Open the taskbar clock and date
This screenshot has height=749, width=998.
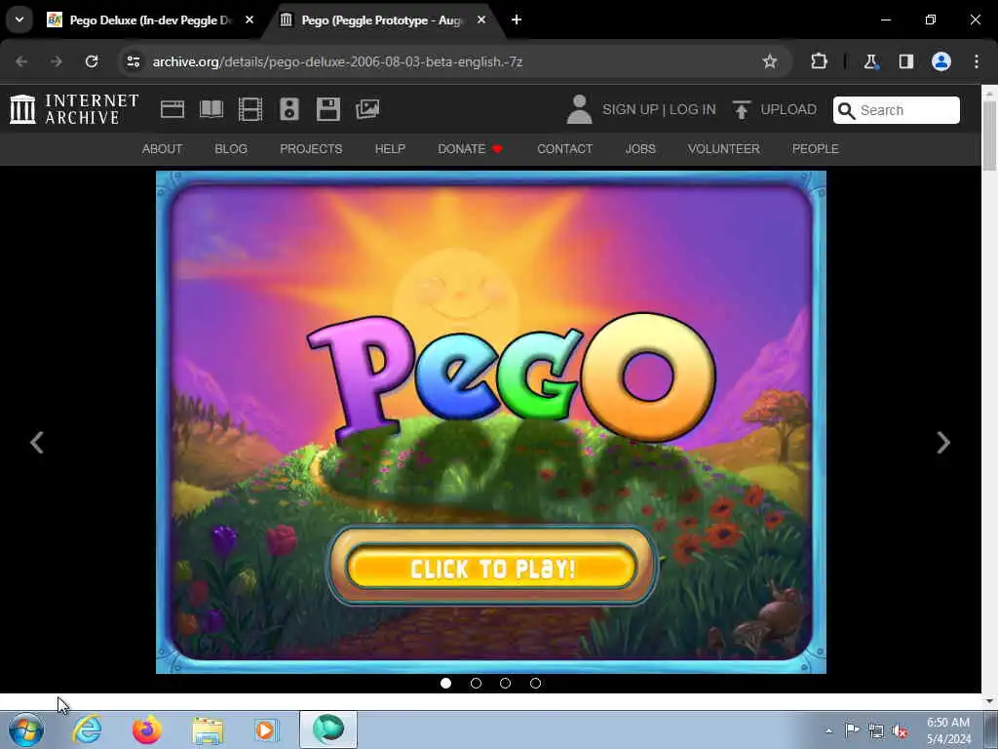[948, 730]
